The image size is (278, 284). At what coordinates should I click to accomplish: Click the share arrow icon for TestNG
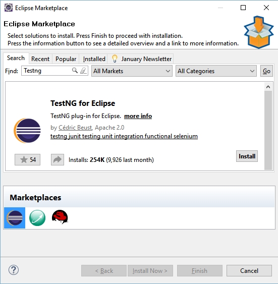tap(58, 159)
